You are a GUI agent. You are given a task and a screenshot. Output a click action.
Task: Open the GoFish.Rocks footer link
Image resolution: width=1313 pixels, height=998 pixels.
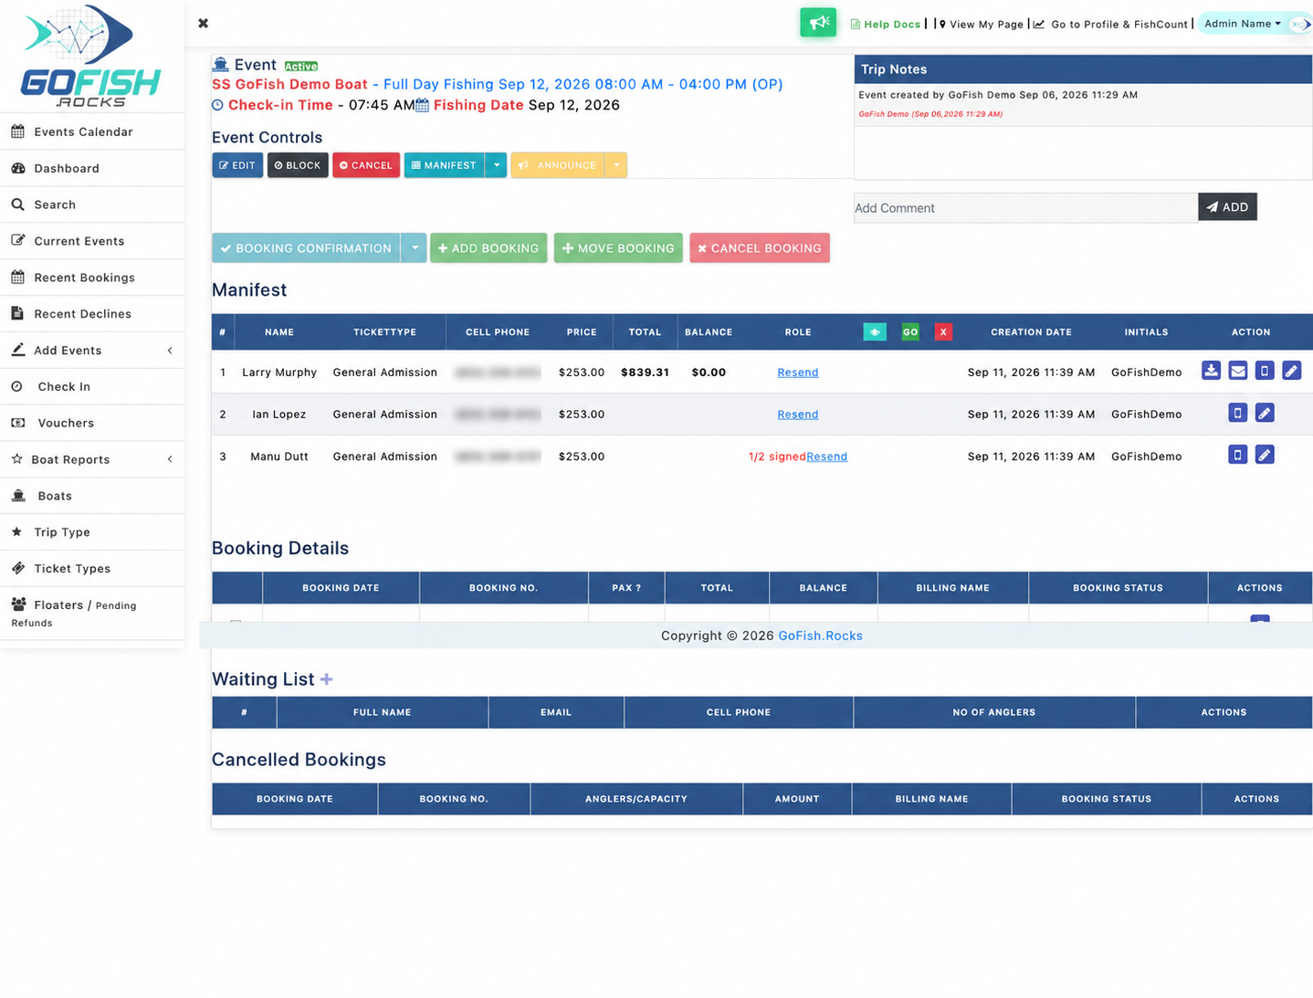pyautogui.click(x=820, y=636)
